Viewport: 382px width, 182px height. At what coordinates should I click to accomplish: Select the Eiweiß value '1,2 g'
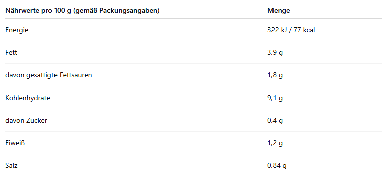(275, 143)
